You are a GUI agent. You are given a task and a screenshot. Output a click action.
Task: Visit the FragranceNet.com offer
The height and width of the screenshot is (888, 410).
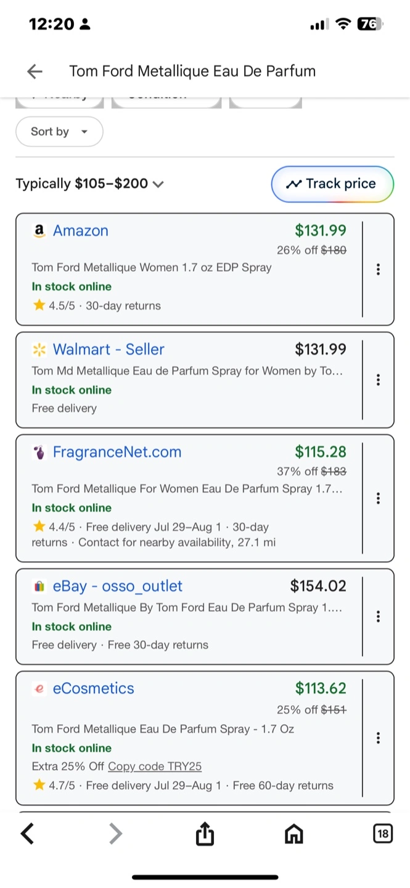click(x=117, y=452)
